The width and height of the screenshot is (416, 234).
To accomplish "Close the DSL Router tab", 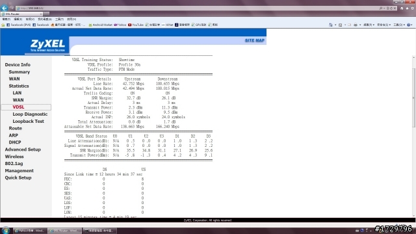I will click(41, 14).
